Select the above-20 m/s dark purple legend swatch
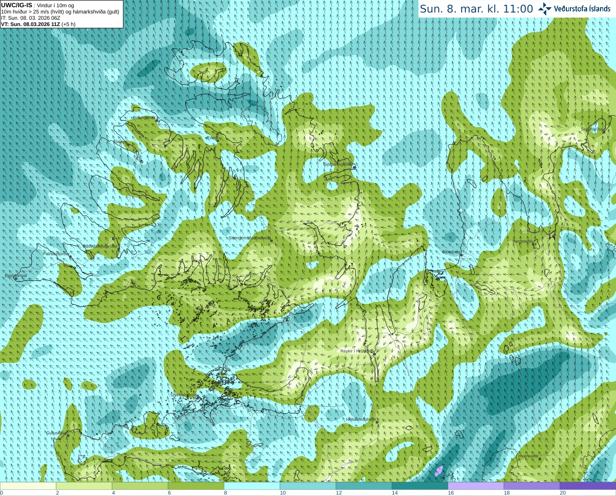Image resolution: width=616 pixels, height=496 pixels. click(587, 486)
